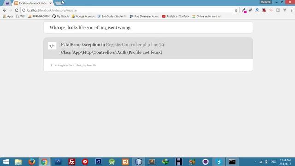Open the first Photoshop taskbar icon

(58, 162)
